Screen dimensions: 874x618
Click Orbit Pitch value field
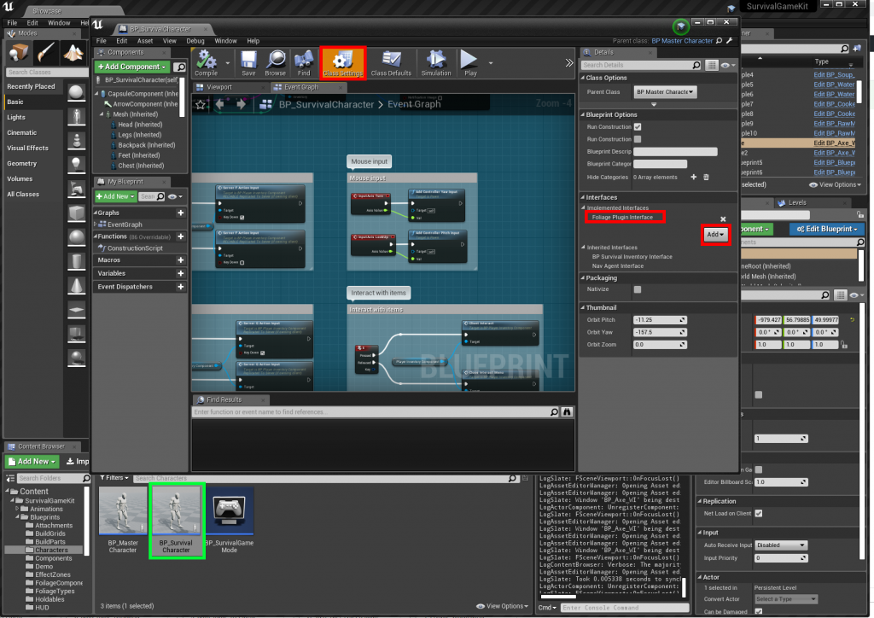point(660,320)
